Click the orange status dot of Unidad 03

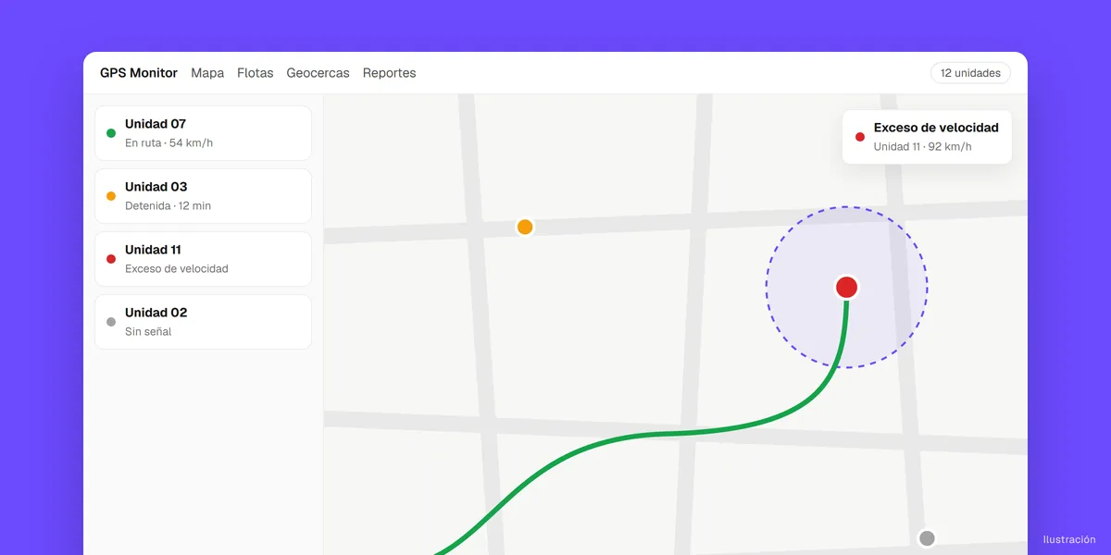[x=111, y=196]
